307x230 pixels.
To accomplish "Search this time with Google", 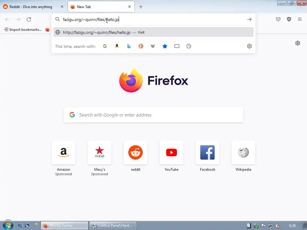I will (105, 46).
